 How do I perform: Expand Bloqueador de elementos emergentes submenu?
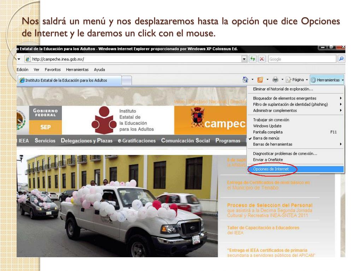click(295, 98)
